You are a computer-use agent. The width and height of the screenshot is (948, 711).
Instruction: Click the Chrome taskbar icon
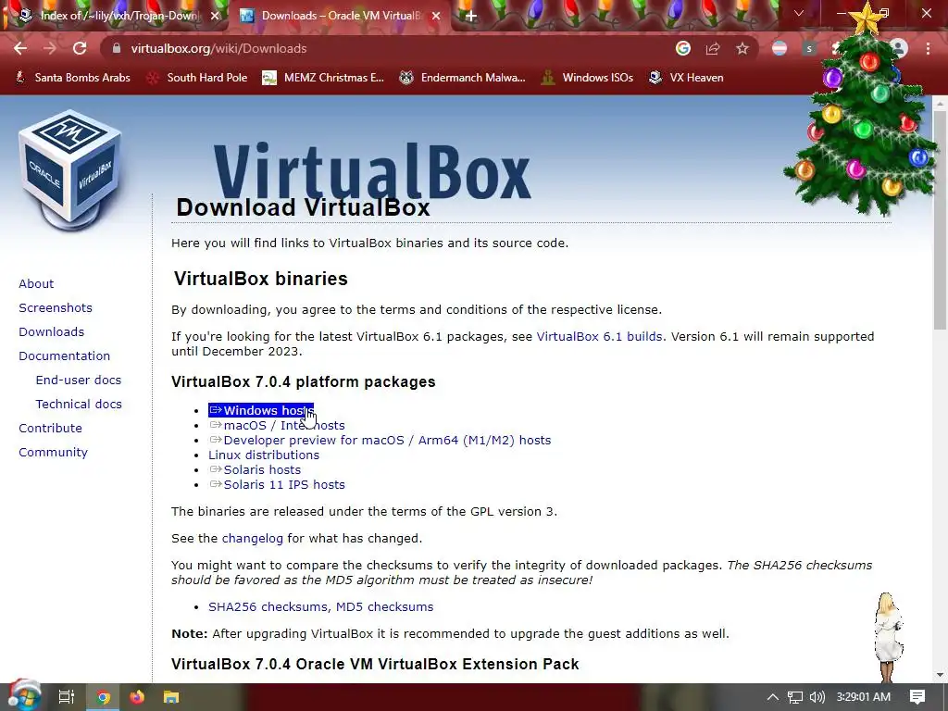pyautogui.click(x=104, y=697)
